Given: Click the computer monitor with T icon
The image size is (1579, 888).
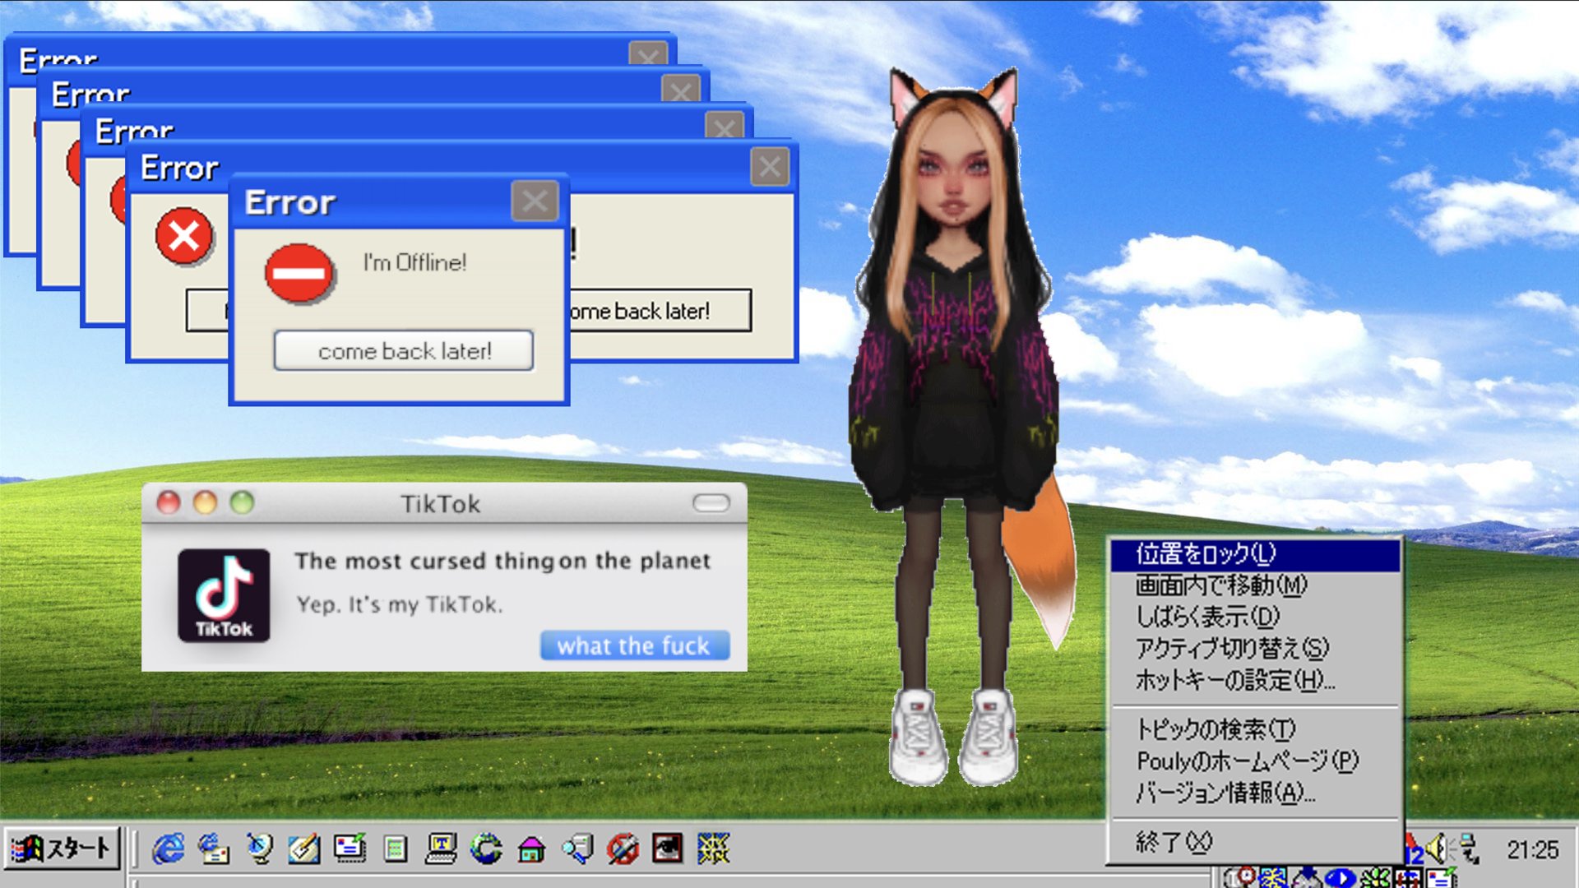Looking at the screenshot, I should point(441,848).
